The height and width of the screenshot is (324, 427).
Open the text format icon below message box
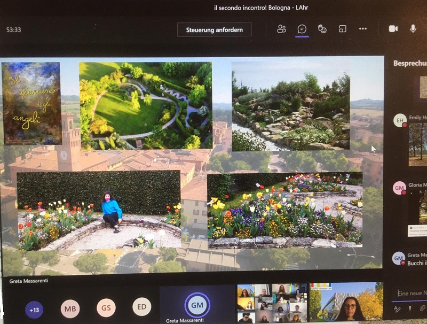397,308
